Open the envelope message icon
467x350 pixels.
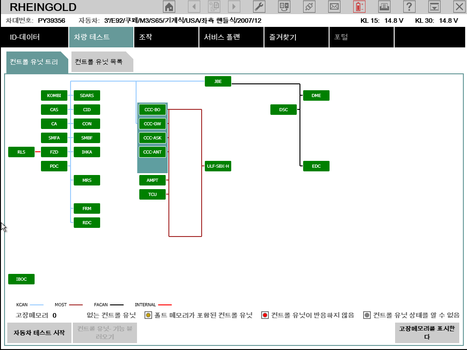(334, 6)
